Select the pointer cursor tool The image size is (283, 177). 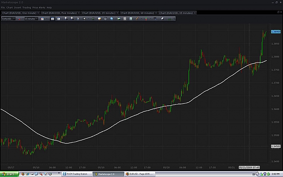pos(78,19)
